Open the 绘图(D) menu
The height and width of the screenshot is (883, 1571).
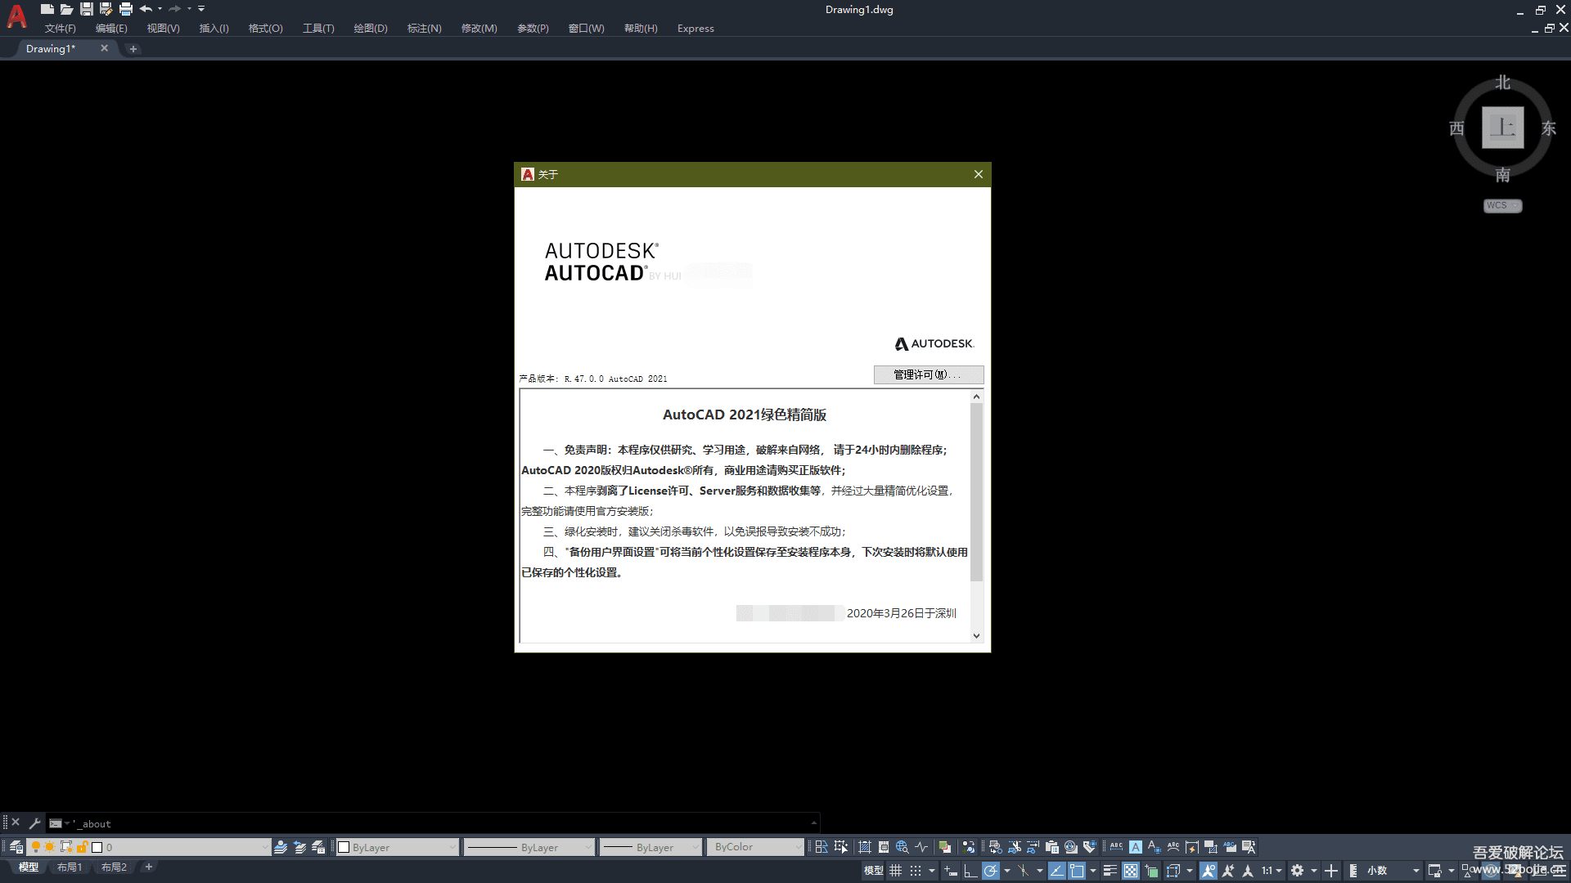pos(370,28)
